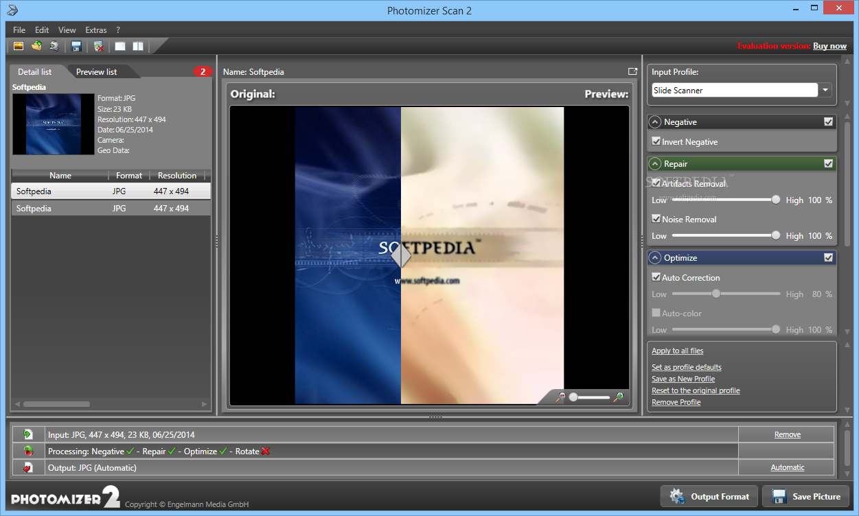
Task: Collapse the Repair section
Action: point(655,164)
